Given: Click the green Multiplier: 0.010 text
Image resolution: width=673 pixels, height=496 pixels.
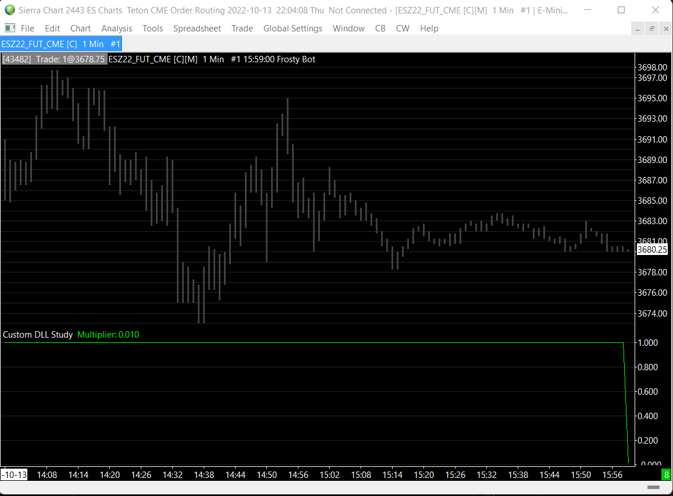Looking at the screenshot, I should [x=108, y=335].
